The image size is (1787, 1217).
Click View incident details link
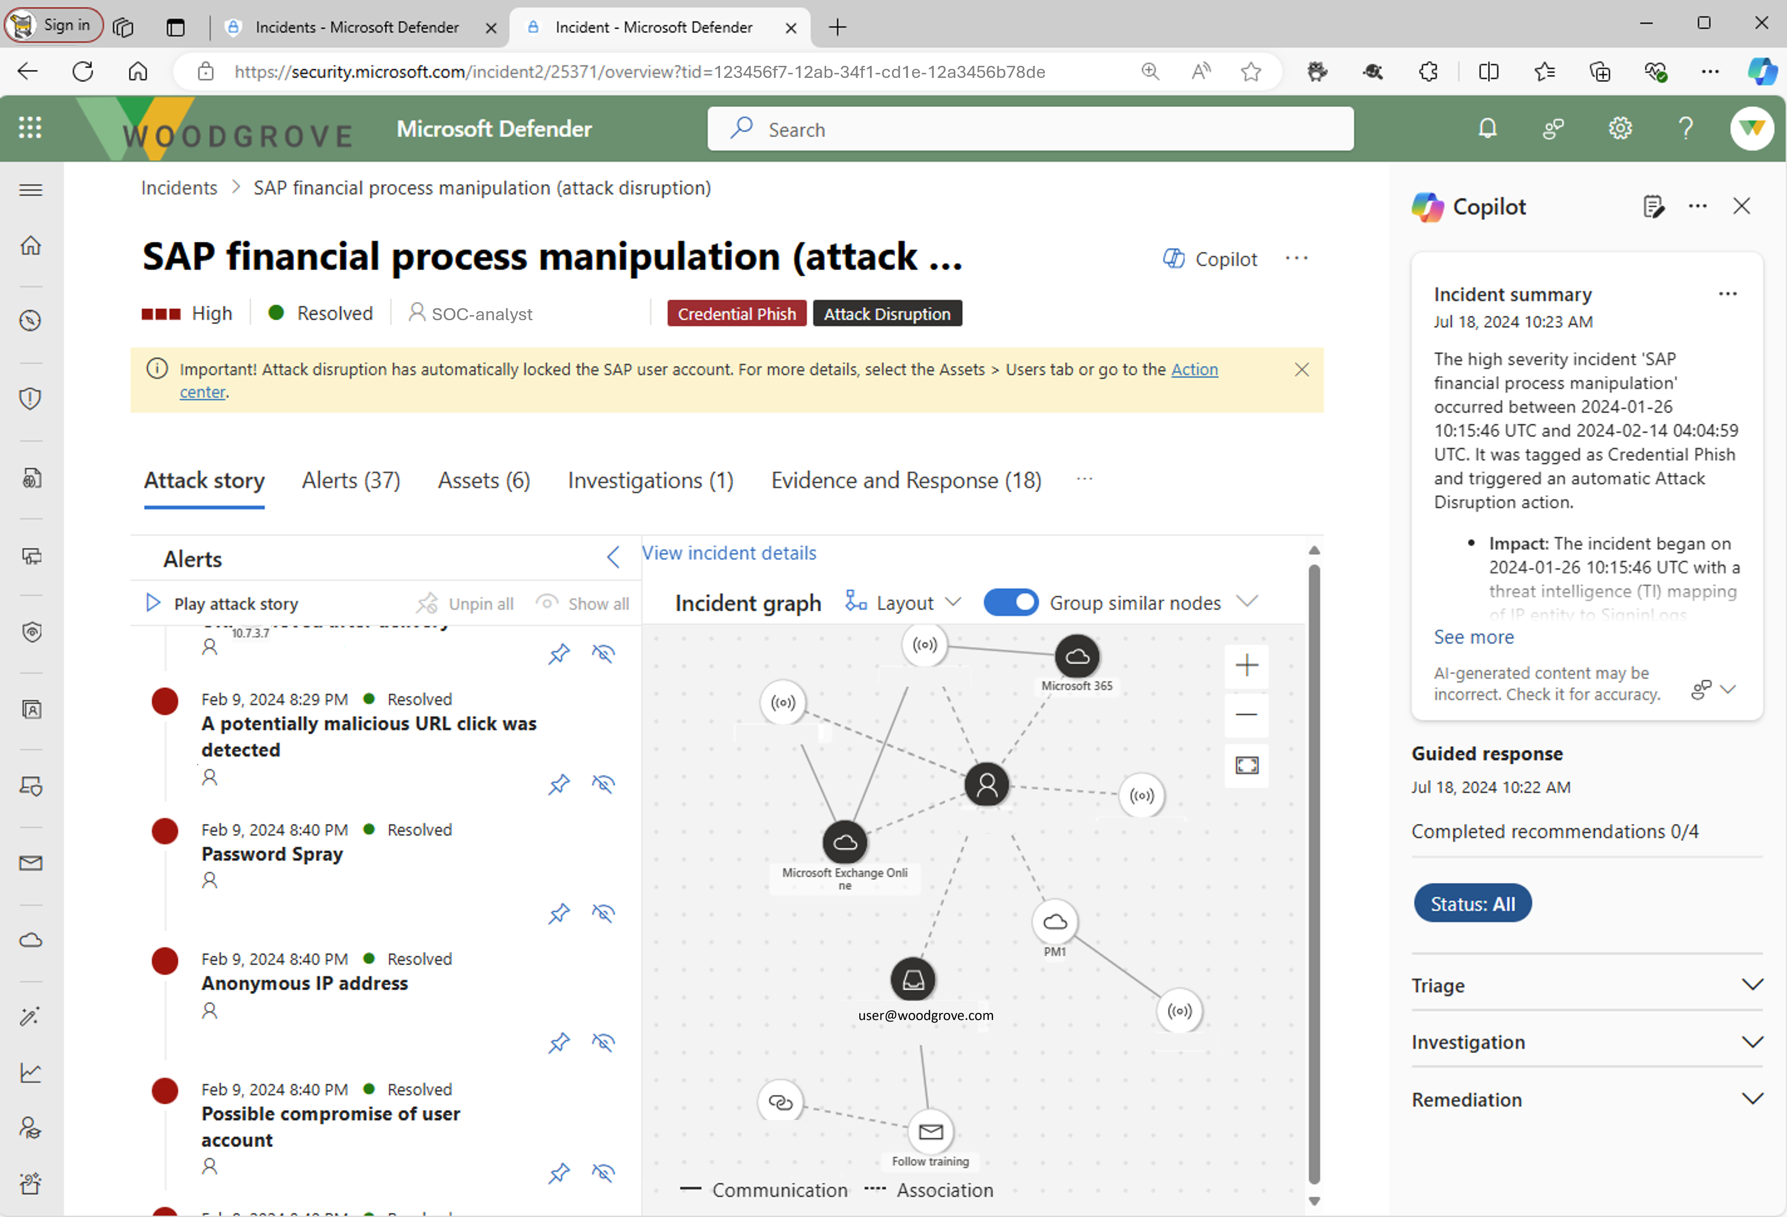click(729, 553)
